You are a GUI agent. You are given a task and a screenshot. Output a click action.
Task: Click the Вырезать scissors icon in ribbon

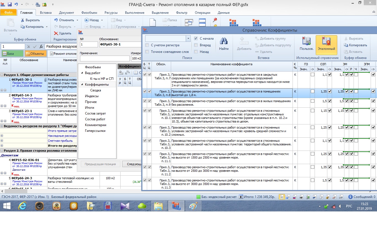pyautogui.click(x=23, y=20)
